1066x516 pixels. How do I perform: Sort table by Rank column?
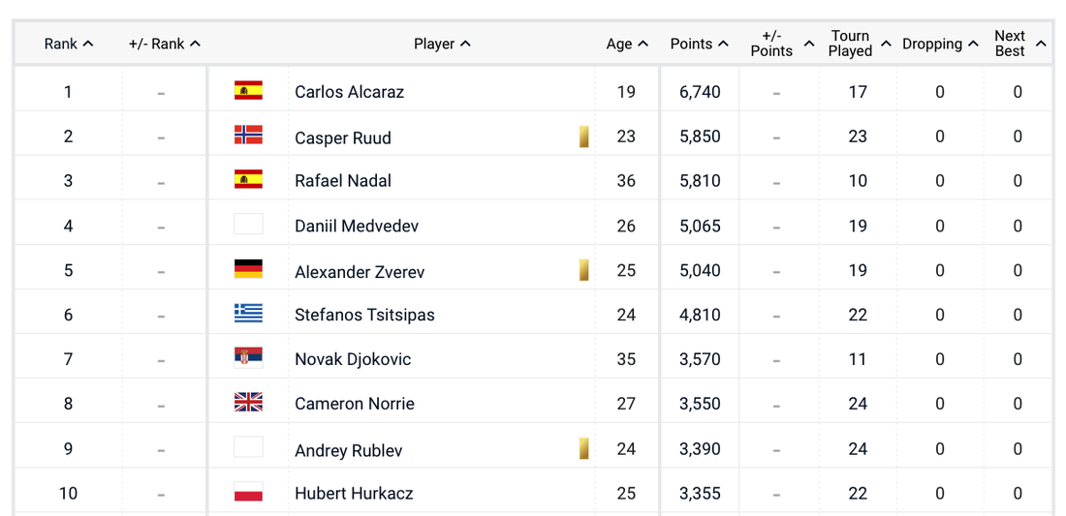point(68,44)
